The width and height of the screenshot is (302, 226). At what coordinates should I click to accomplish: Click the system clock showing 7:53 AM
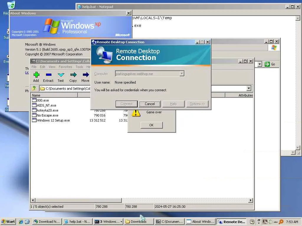click(292, 222)
